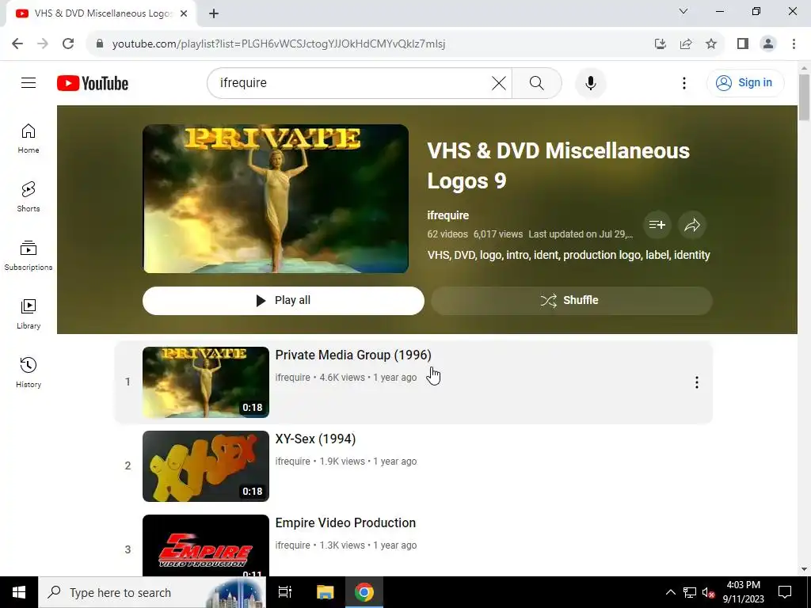Open YouTube settings three-dot menu
Viewport: 811px width, 608px height.
tap(683, 82)
